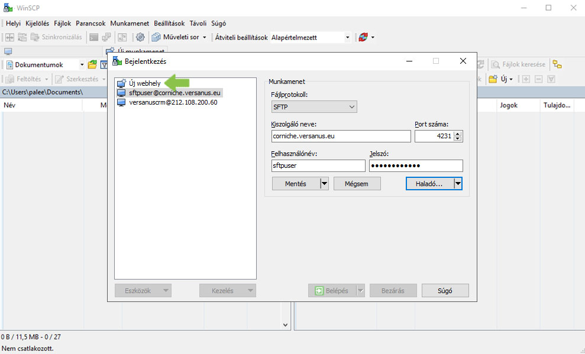Expand the Mentés button dropdown arrow
585x354 pixels.
[x=324, y=184]
